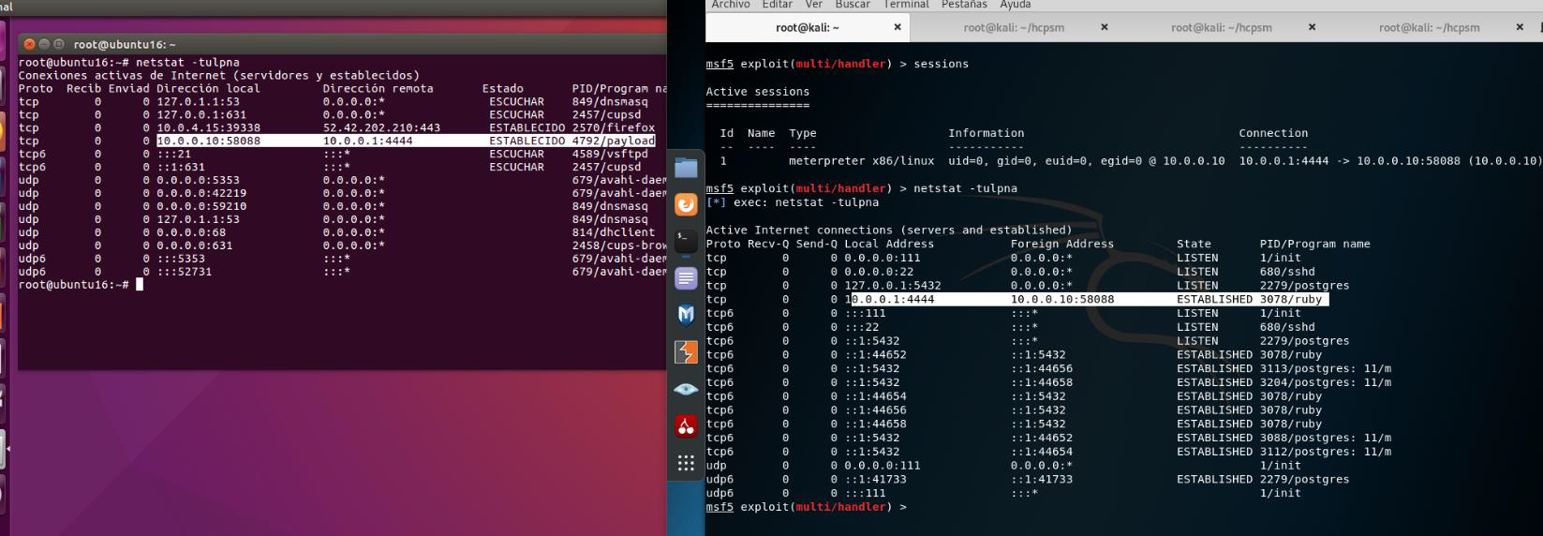Switch to the 'root@kali: ~' tab
The image size is (1543, 536).
(x=808, y=27)
